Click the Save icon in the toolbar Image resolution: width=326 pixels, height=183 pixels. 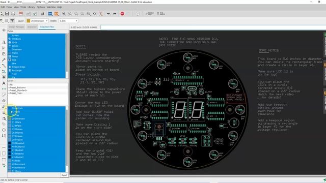tap(7, 14)
